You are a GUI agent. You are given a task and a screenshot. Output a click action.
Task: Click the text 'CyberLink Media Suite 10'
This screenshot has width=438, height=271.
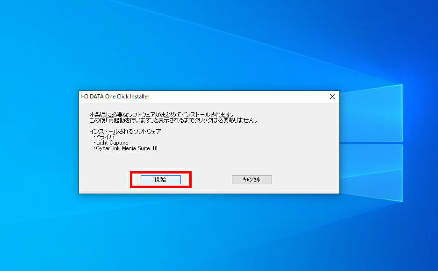point(127,148)
